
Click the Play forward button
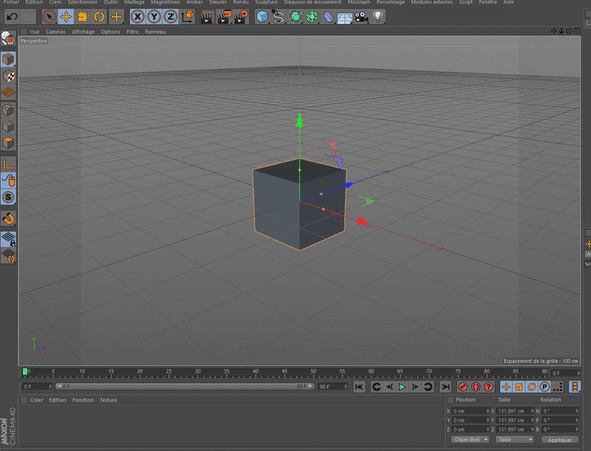[x=402, y=387]
